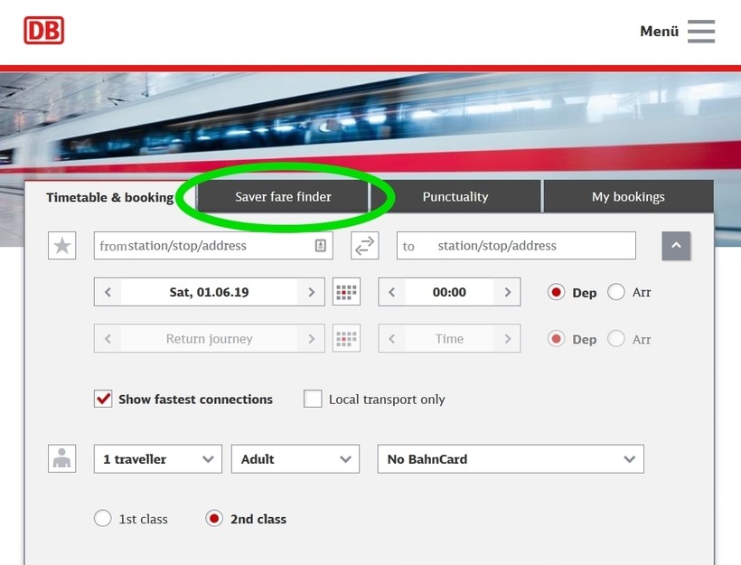741x565 pixels.
Task: Open the No BahnCard dropdown
Action: [510, 459]
